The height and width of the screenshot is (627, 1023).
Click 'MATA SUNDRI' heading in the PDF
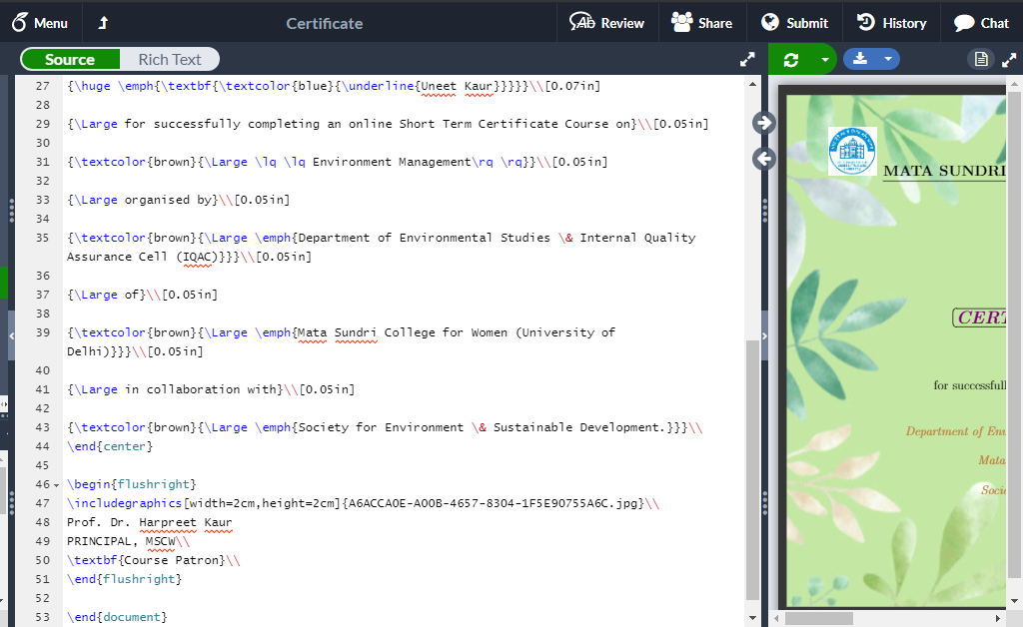tap(944, 172)
